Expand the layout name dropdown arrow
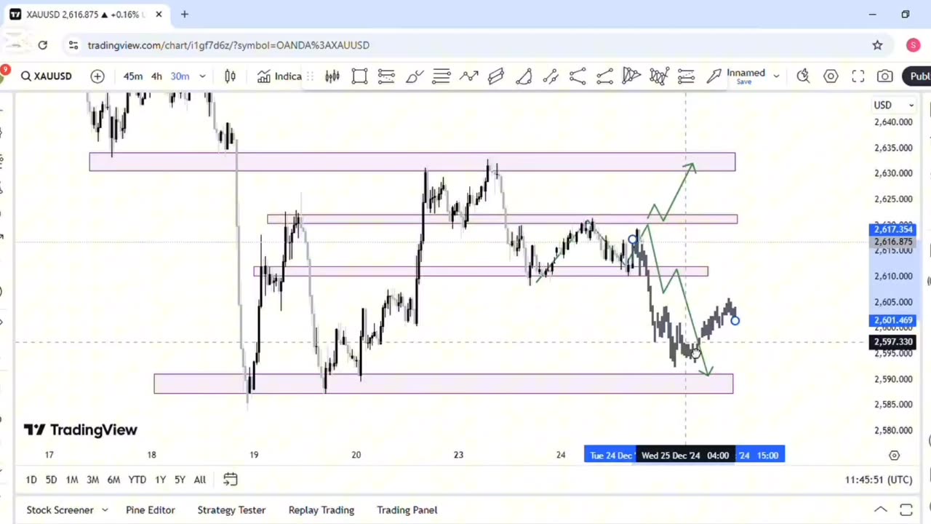Image resolution: width=931 pixels, height=524 pixels. point(776,76)
